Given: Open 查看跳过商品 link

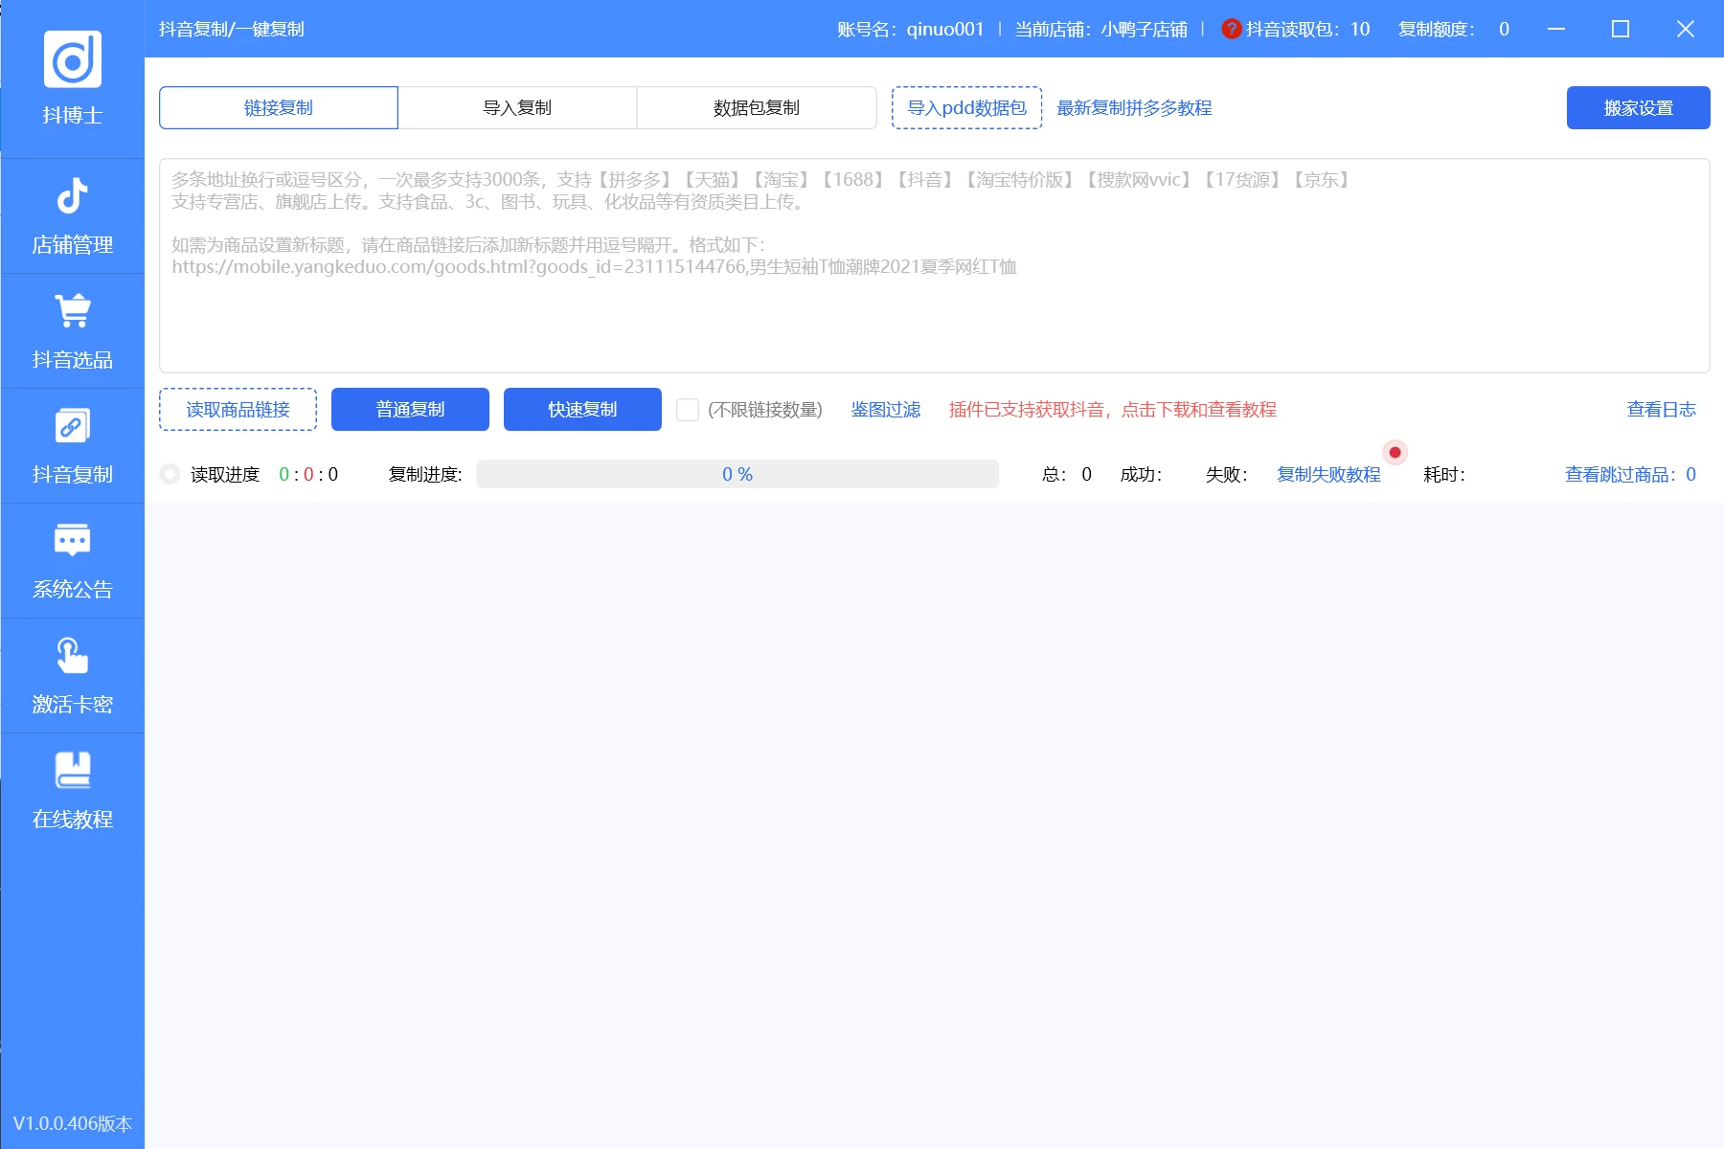Looking at the screenshot, I should [1630, 474].
